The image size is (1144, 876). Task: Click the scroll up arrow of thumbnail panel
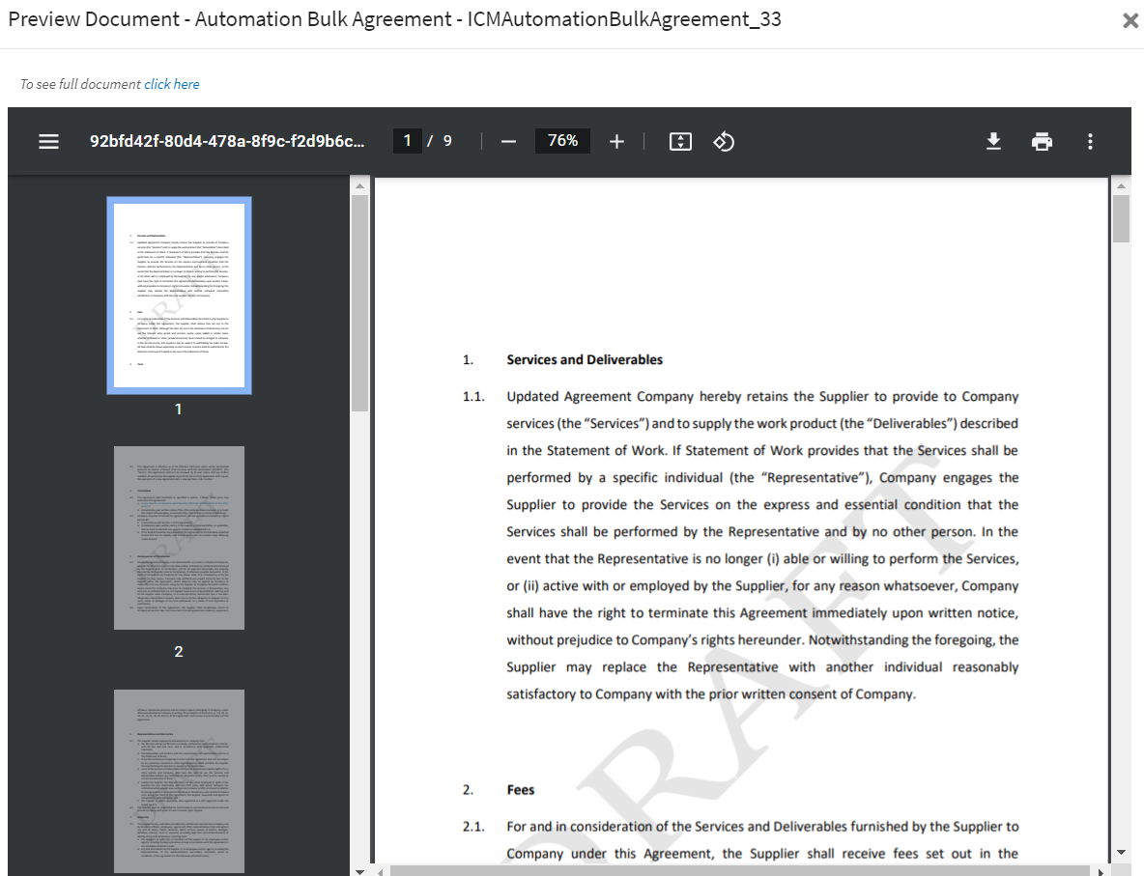coord(359,185)
